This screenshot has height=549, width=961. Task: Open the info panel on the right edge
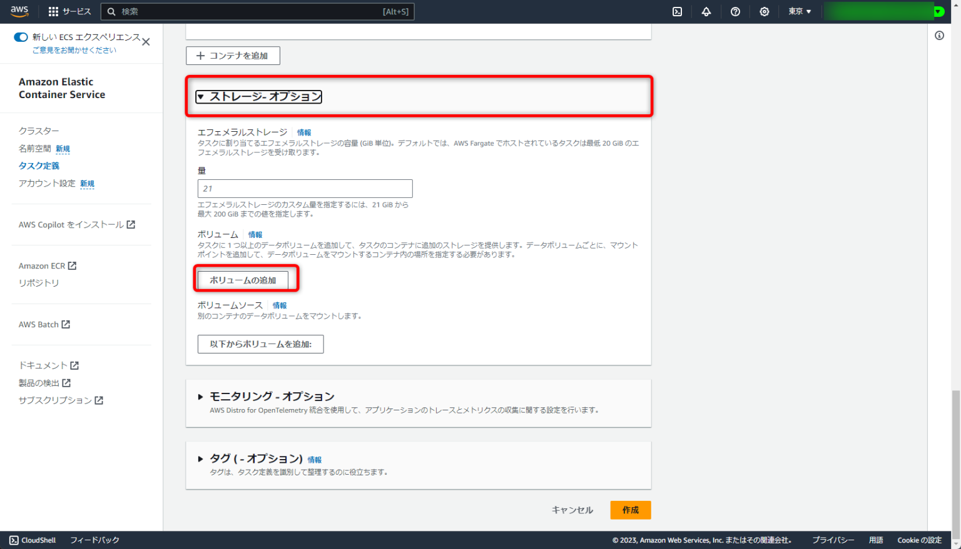point(938,36)
